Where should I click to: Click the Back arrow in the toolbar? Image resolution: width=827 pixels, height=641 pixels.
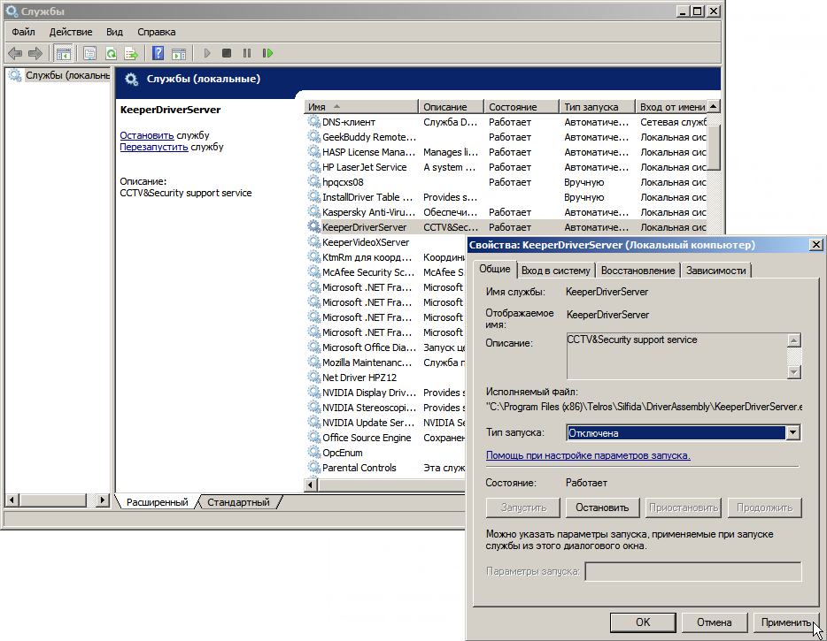15,54
